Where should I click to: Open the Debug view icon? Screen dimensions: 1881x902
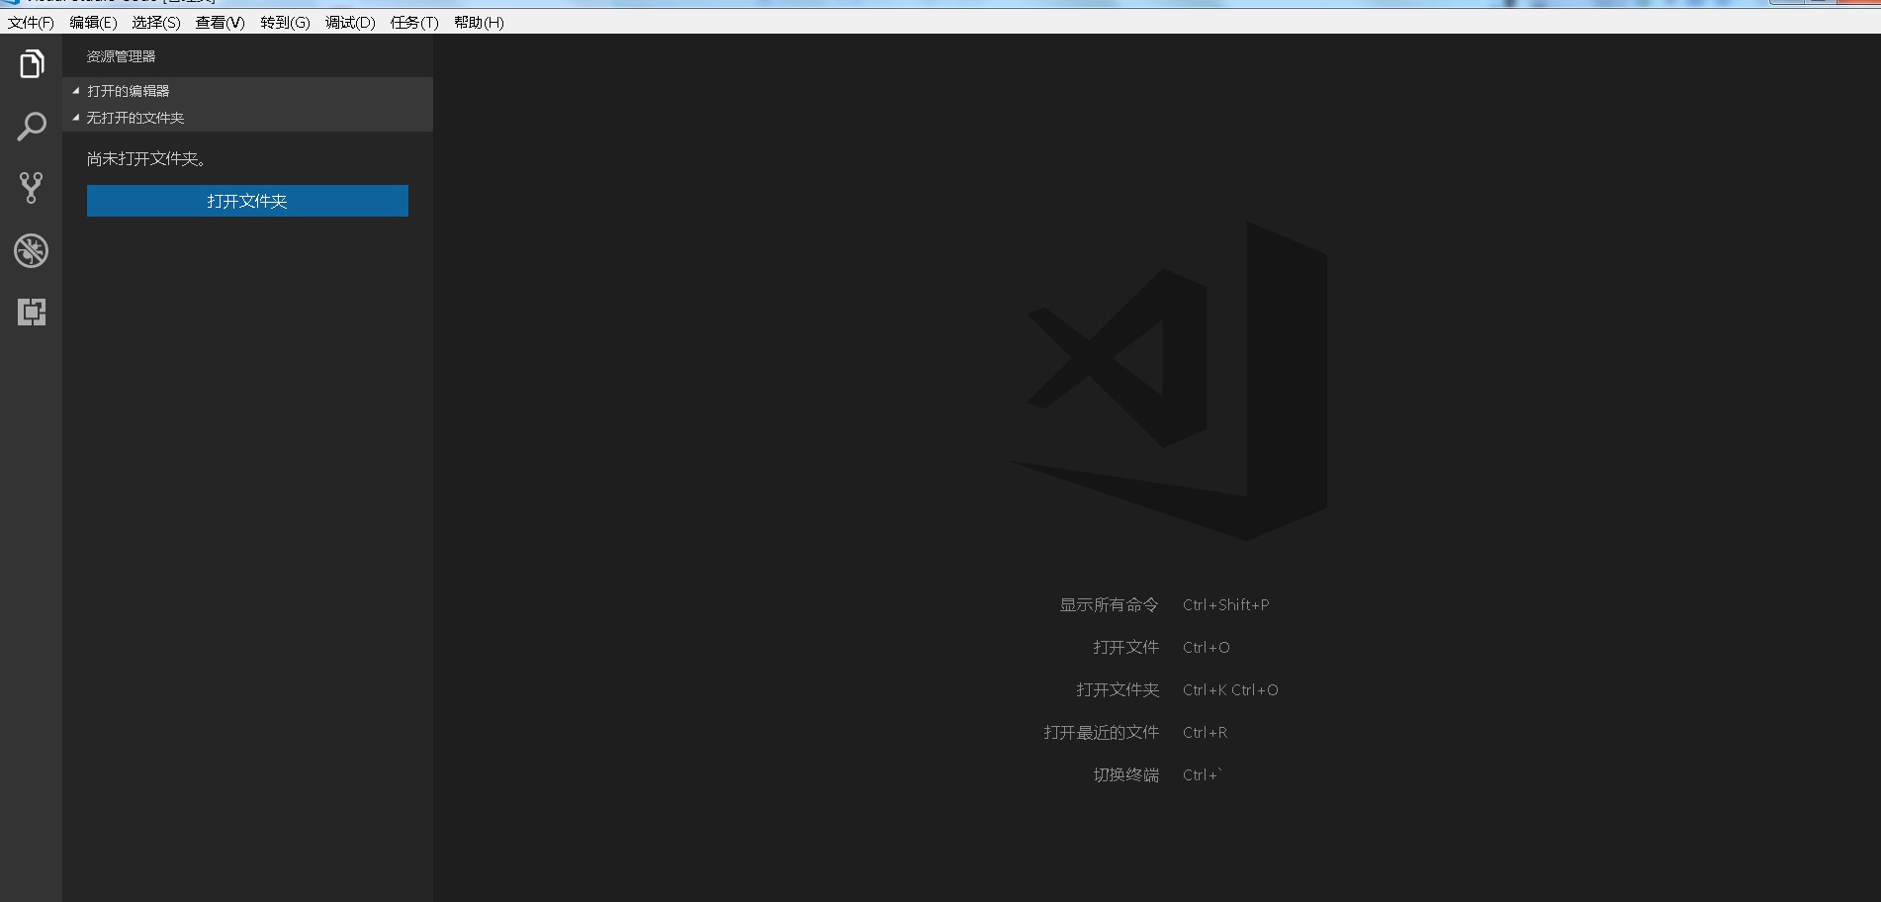pyautogui.click(x=32, y=250)
